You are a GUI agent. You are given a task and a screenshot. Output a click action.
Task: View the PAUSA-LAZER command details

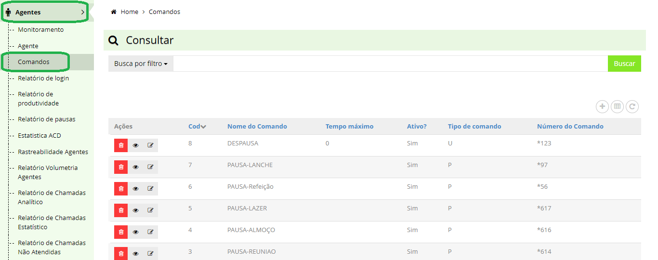pos(135,210)
